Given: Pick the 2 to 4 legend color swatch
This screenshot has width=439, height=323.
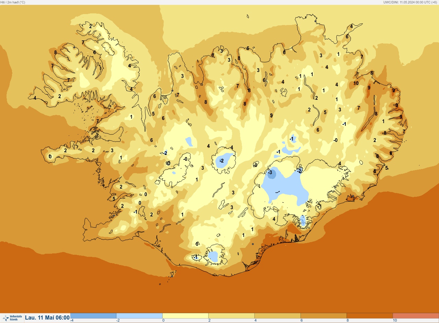Looking at the screenshot, I should coord(232,315).
